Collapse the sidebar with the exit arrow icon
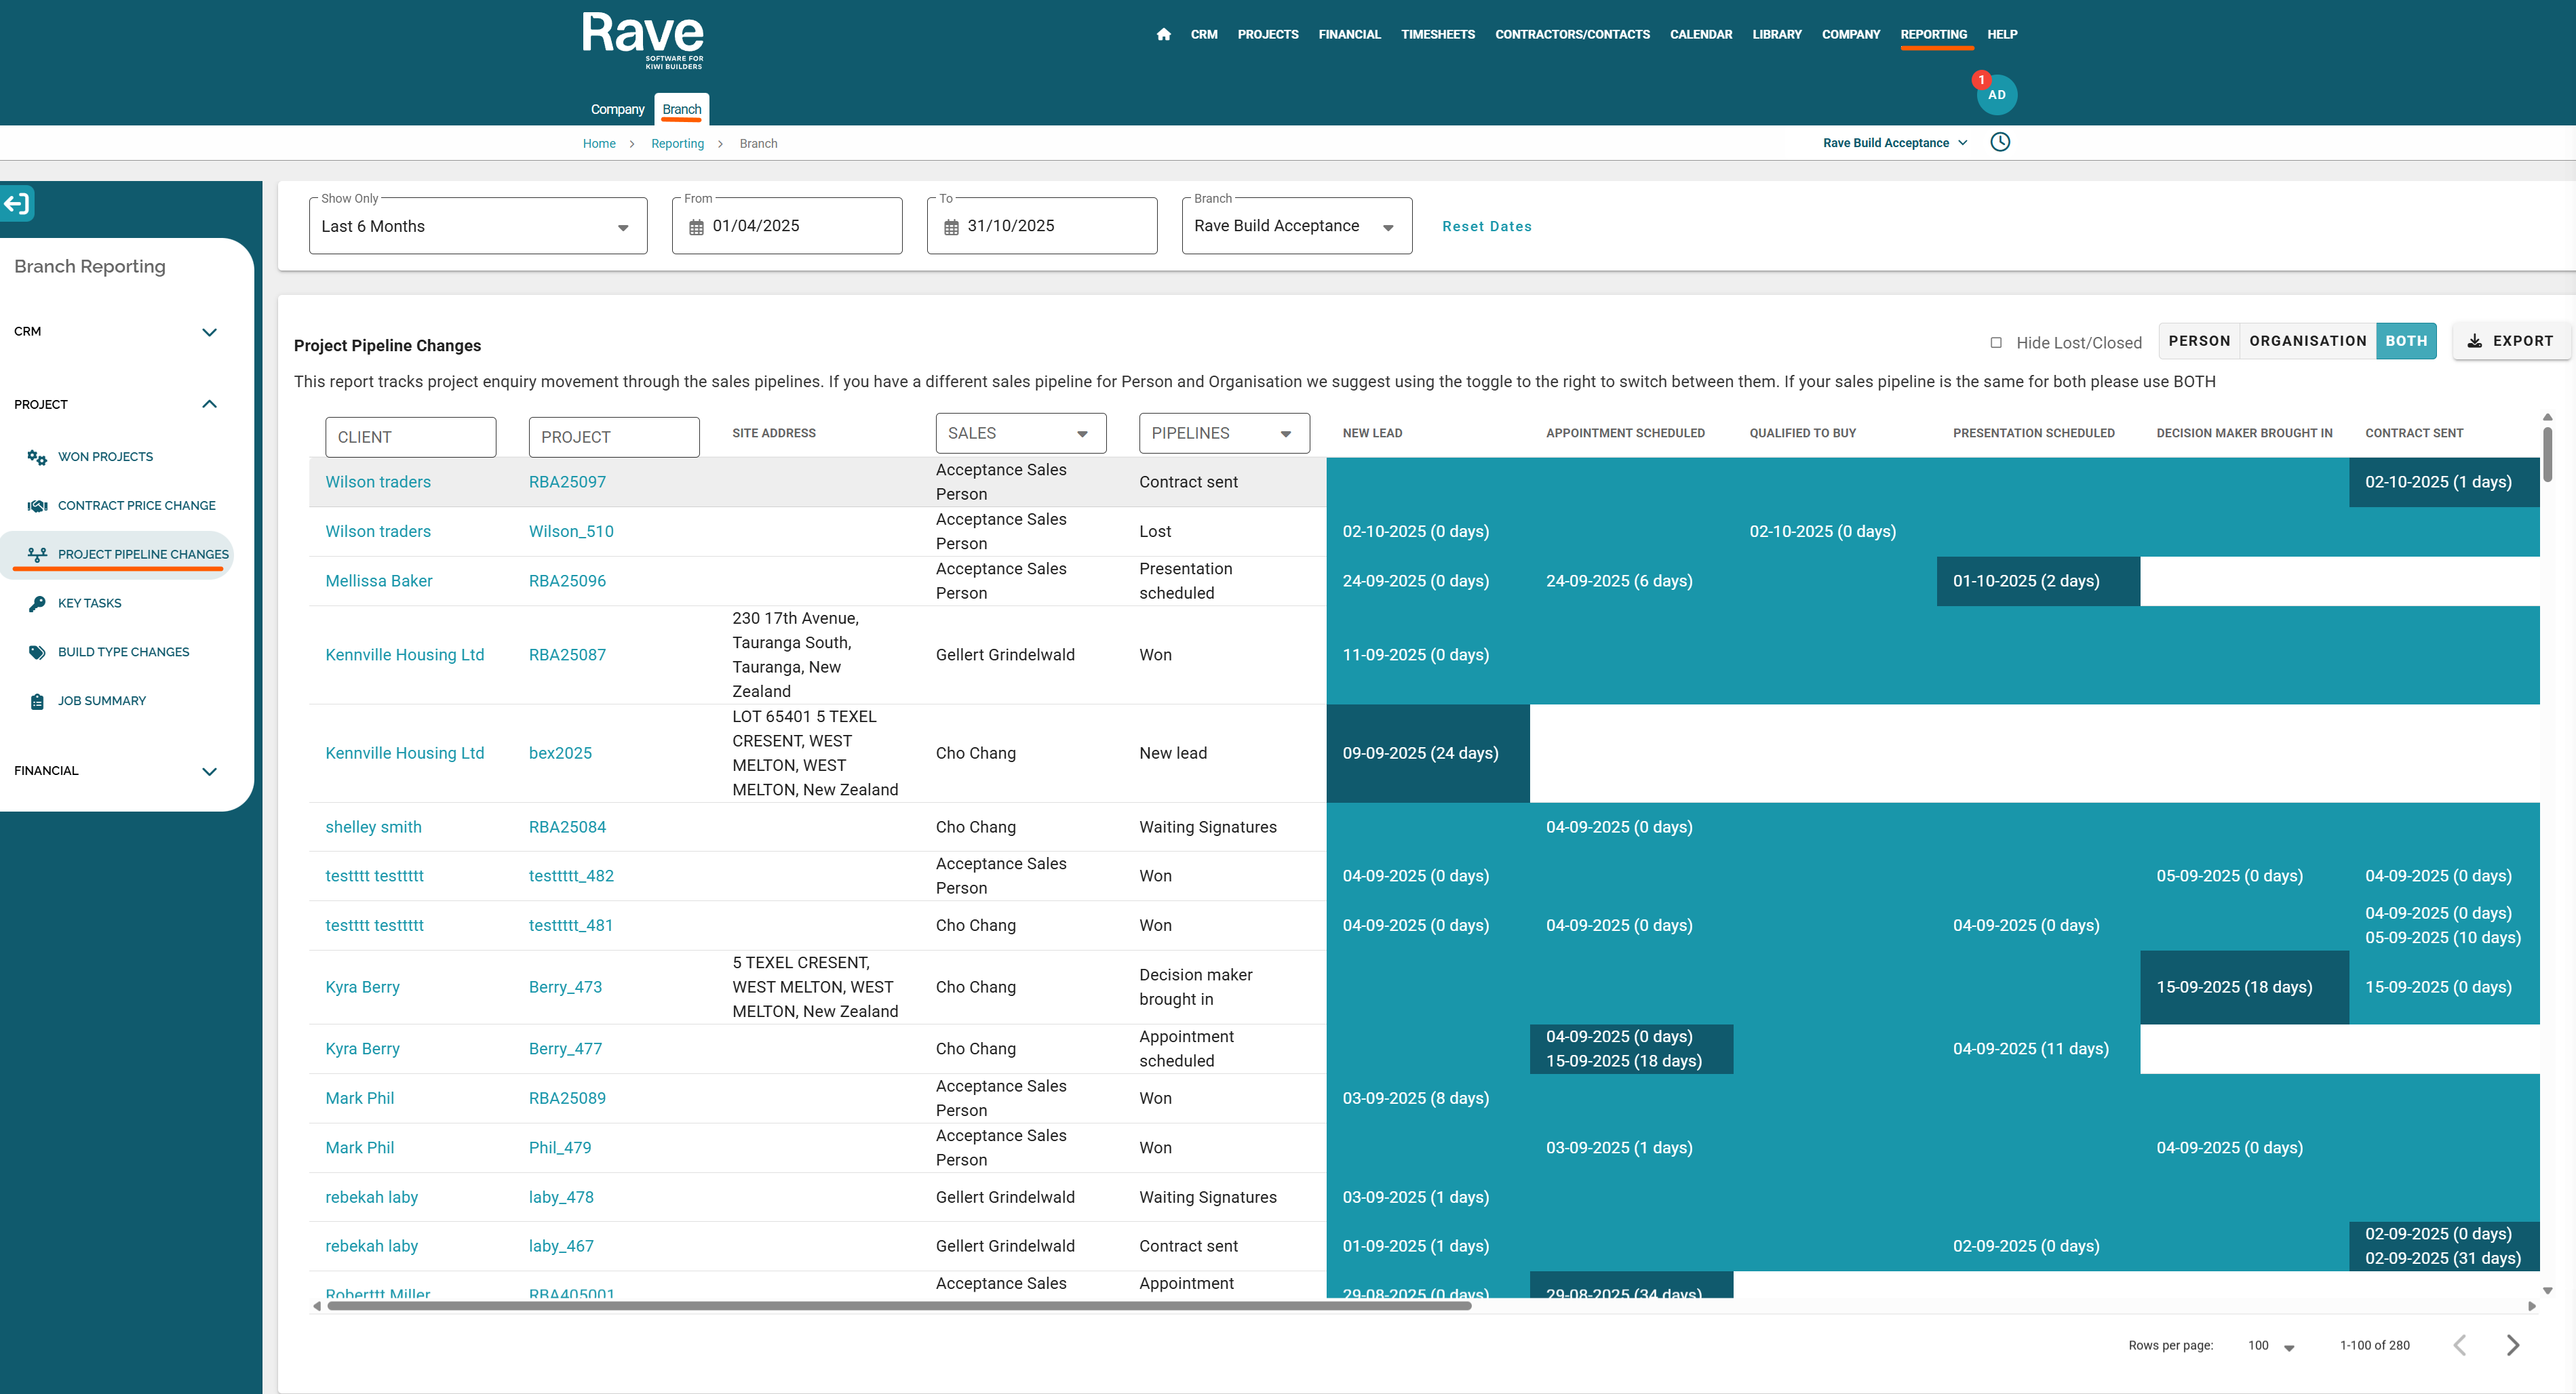 (17, 204)
